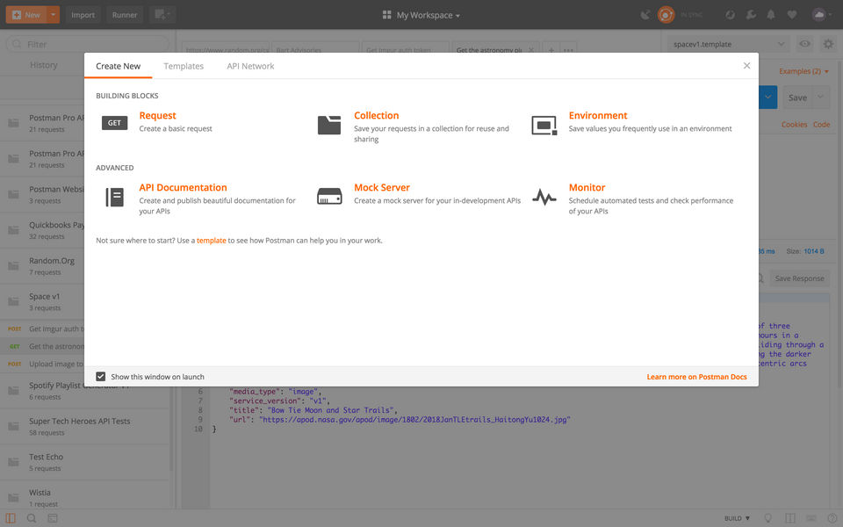The width and height of the screenshot is (843, 527).
Task: Close the Create New dialog
Action: [x=746, y=66]
